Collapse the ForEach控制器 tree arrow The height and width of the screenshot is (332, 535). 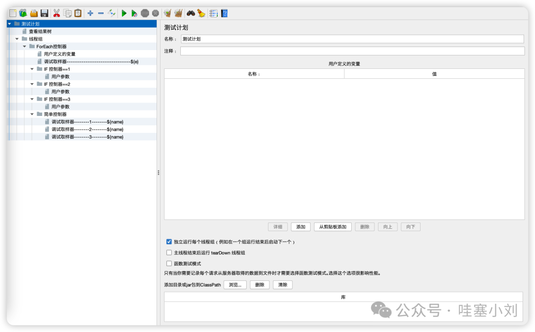[25, 47]
